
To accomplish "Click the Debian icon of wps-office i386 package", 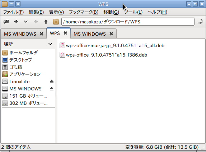I will pyautogui.click(x=62, y=55).
